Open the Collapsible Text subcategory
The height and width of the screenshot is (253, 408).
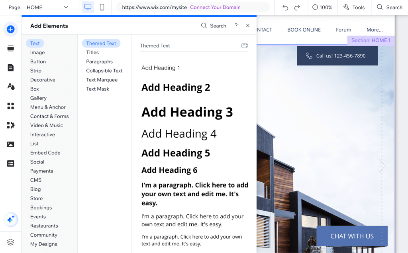coord(104,71)
